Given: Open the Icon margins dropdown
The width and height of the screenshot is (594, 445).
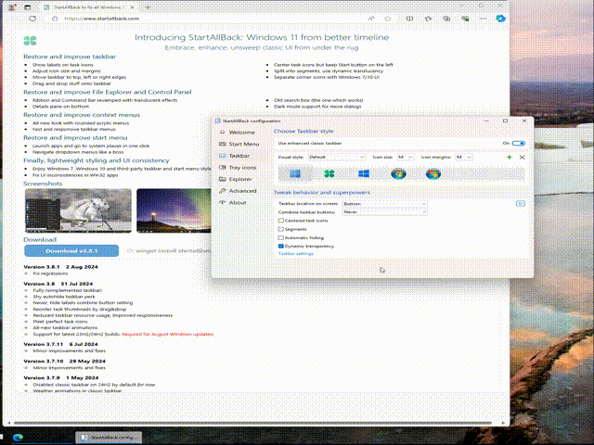Looking at the screenshot, I should (464, 157).
